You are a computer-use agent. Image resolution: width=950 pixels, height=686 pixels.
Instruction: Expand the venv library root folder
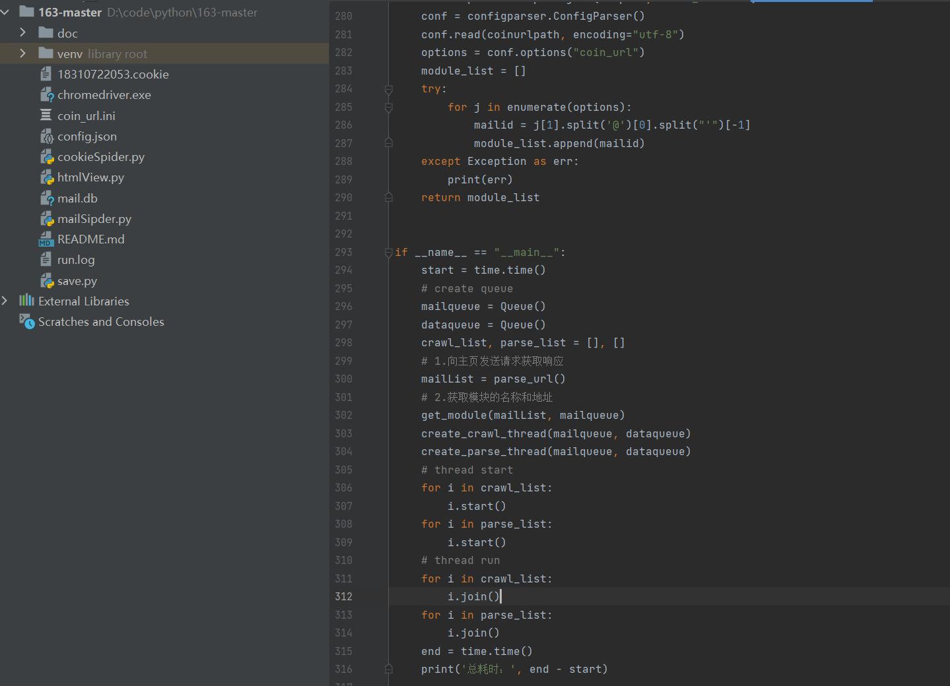[23, 53]
